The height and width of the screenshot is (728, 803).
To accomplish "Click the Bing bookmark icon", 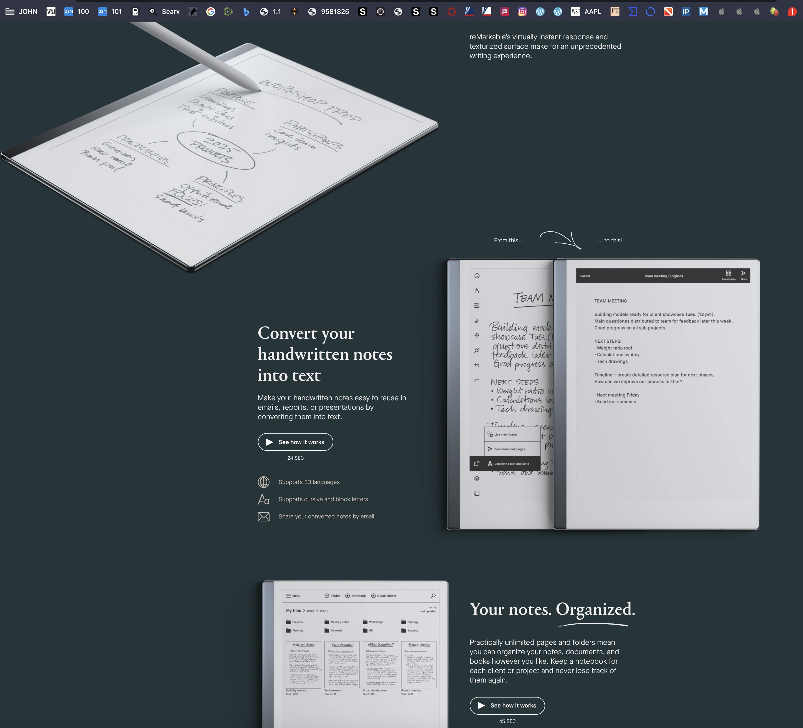I will (246, 12).
